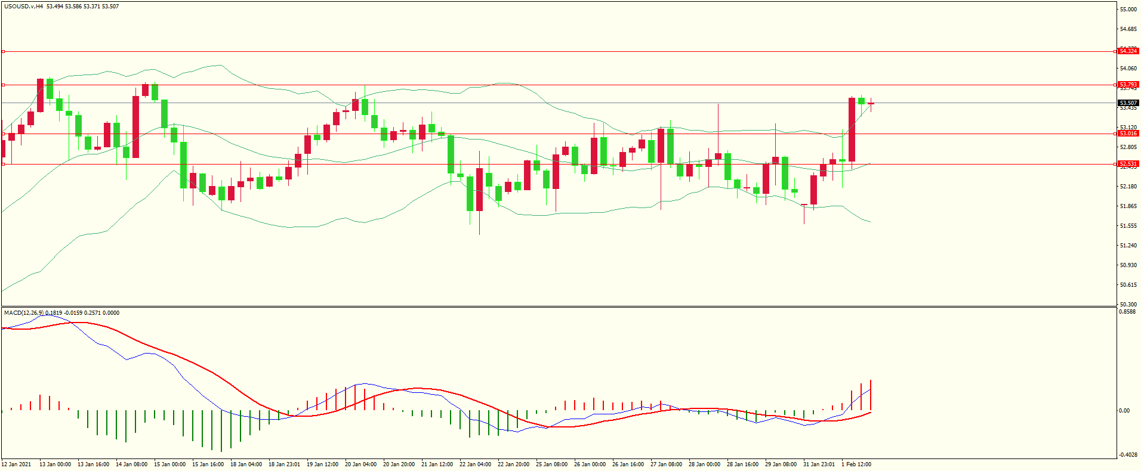
Task: Click the 18 Jan 23:01 time label
Action: click(284, 464)
